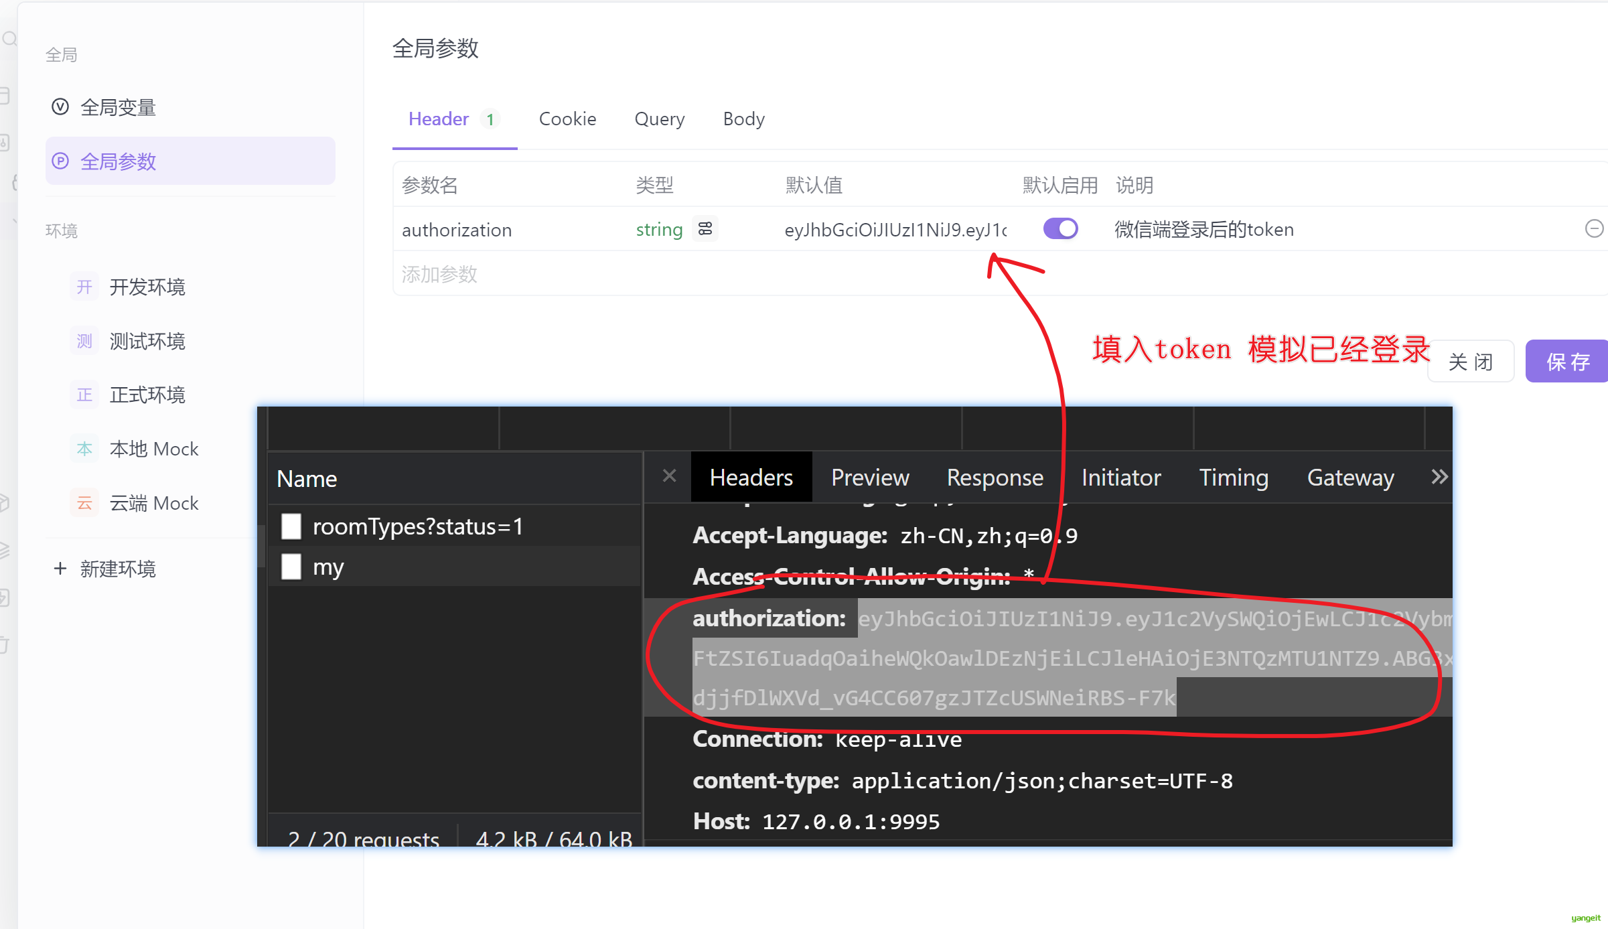
Task: Open the Timing tab in DevTools
Action: point(1234,477)
